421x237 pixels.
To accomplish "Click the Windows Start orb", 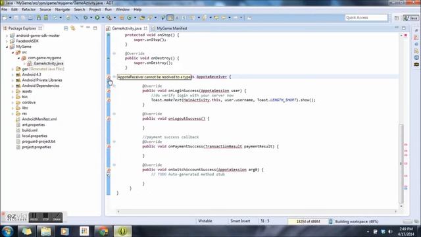I will point(7,231).
